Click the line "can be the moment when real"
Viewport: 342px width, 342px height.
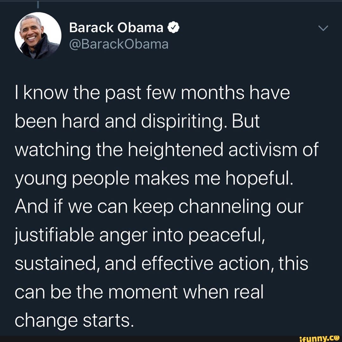[139, 293]
